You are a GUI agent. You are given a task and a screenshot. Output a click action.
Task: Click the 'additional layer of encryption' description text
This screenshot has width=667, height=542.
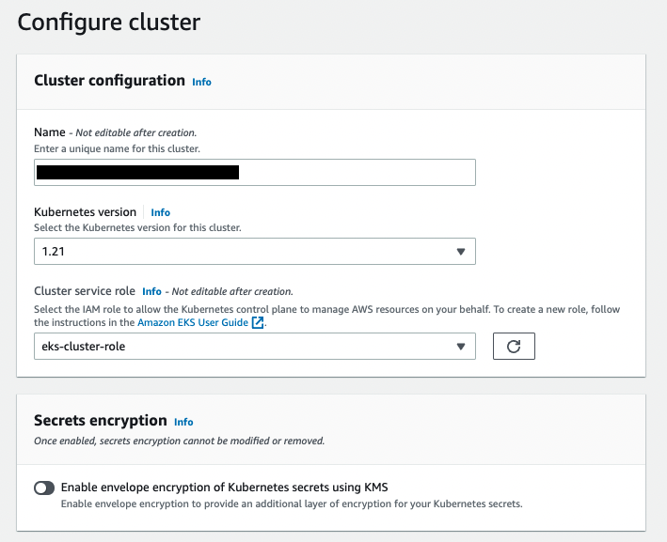[x=292, y=503]
